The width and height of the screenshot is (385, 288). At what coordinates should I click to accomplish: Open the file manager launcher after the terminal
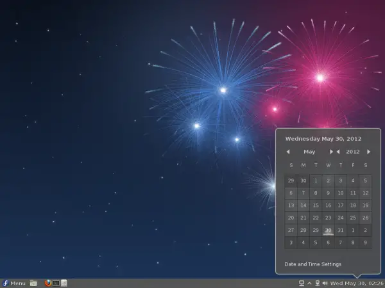click(64, 283)
